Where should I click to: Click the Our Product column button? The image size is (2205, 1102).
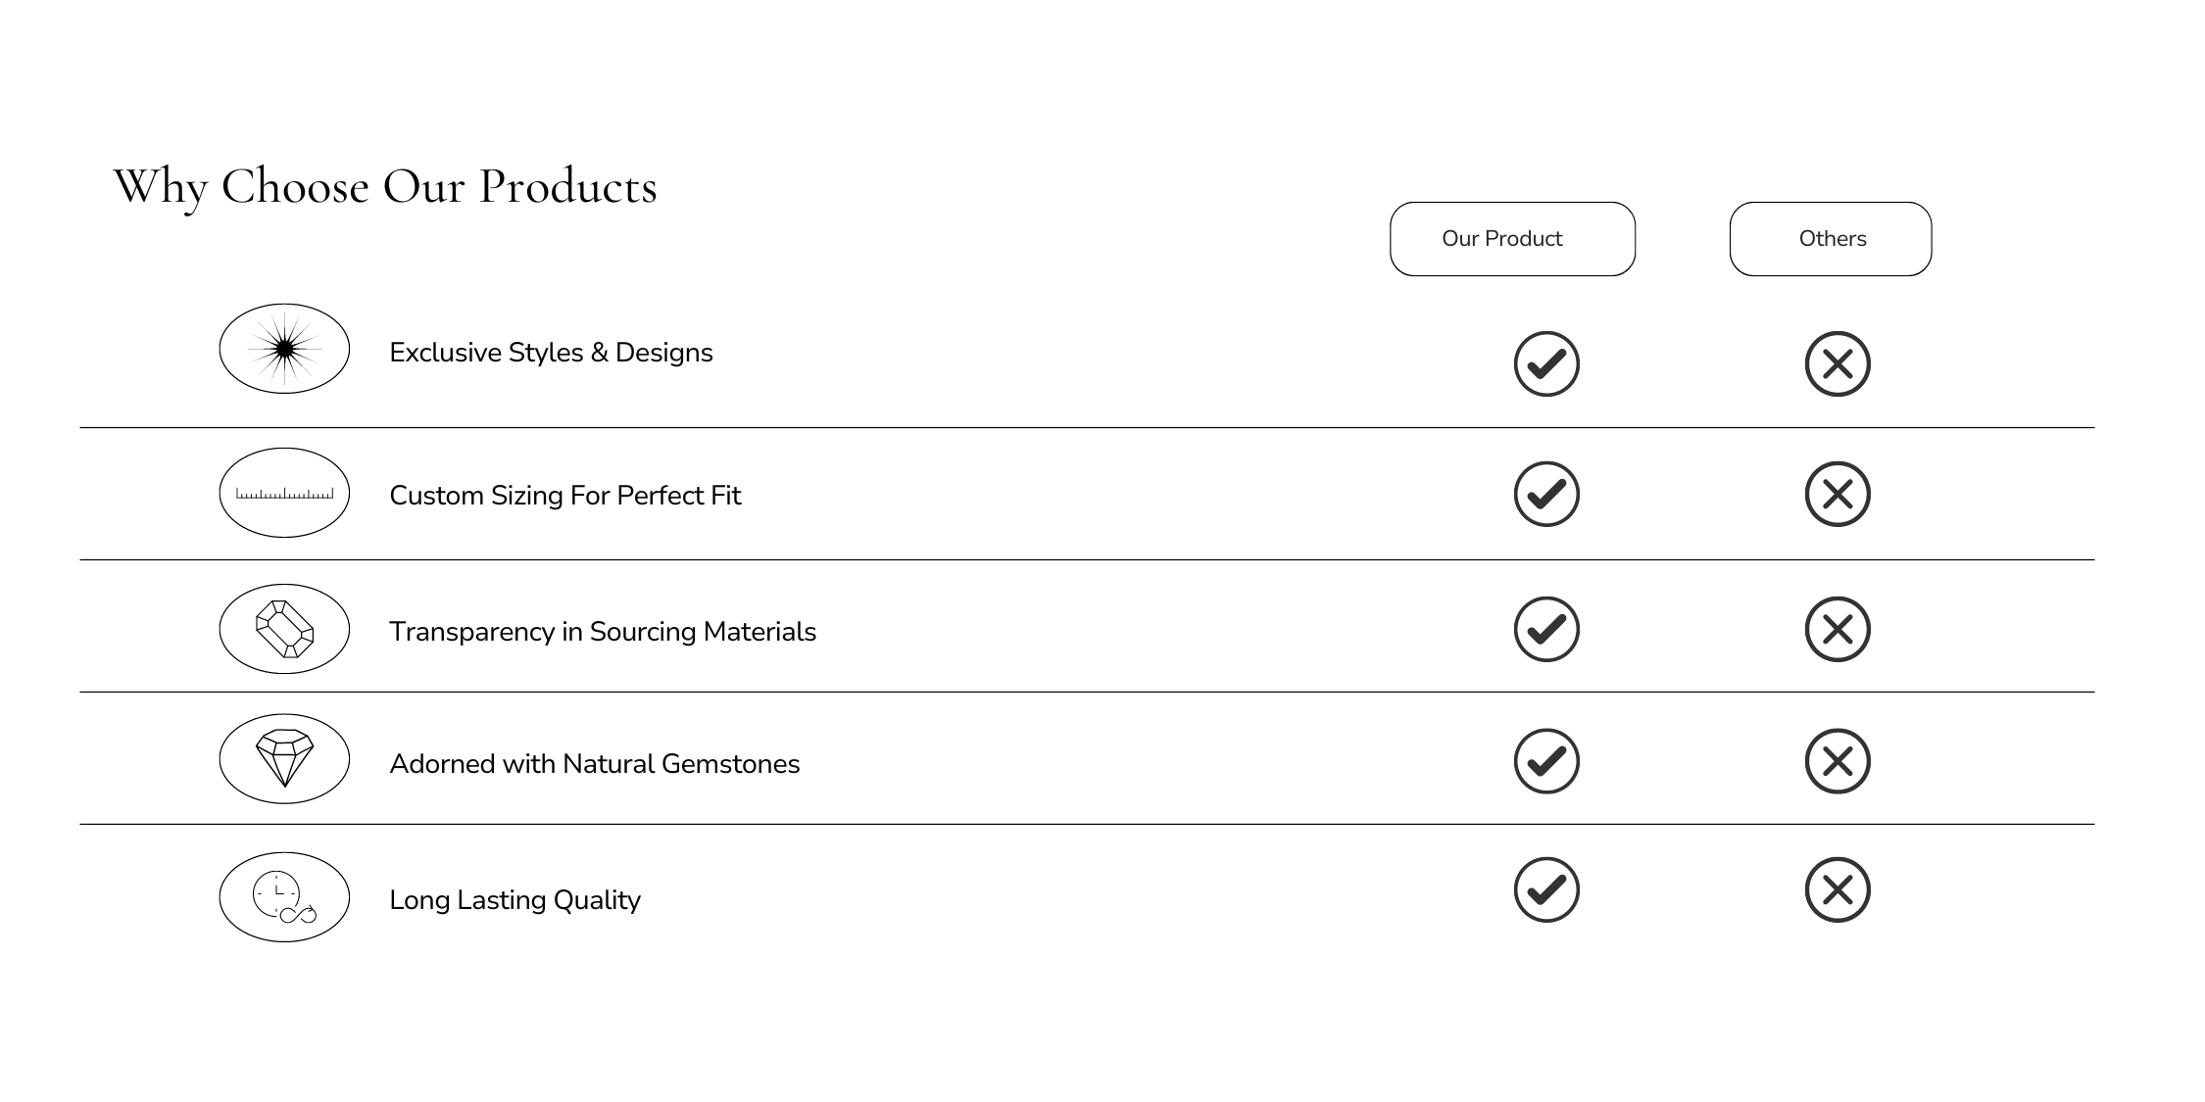1512,239
